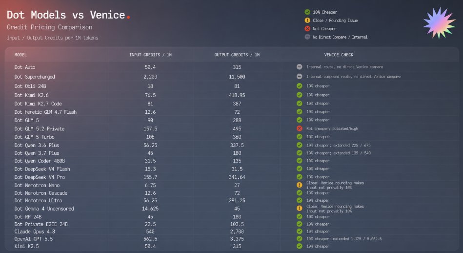Click the 14.625 input credits value
This screenshot has height=253, width=463.
click(x=150, y=209)
